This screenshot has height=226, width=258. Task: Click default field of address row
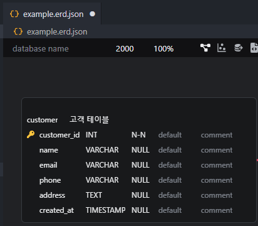pyautogui.click(x=170, y=195)
